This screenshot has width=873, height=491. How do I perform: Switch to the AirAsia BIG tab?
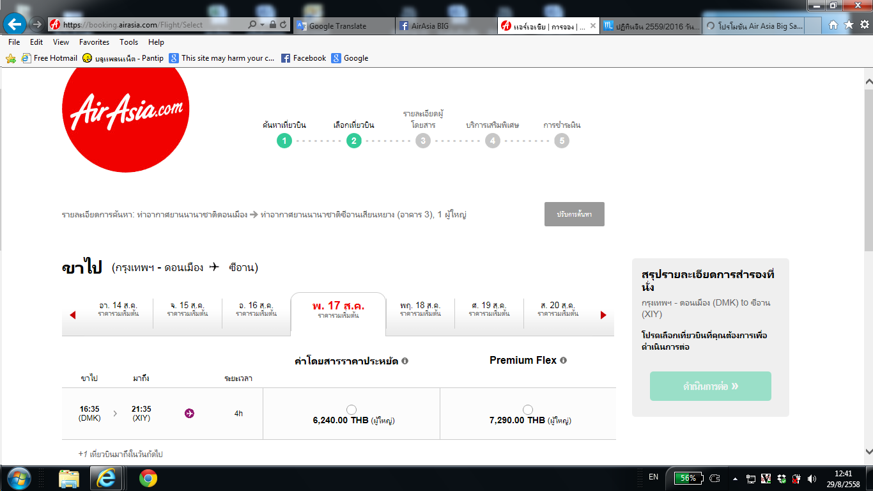point(446,26)
